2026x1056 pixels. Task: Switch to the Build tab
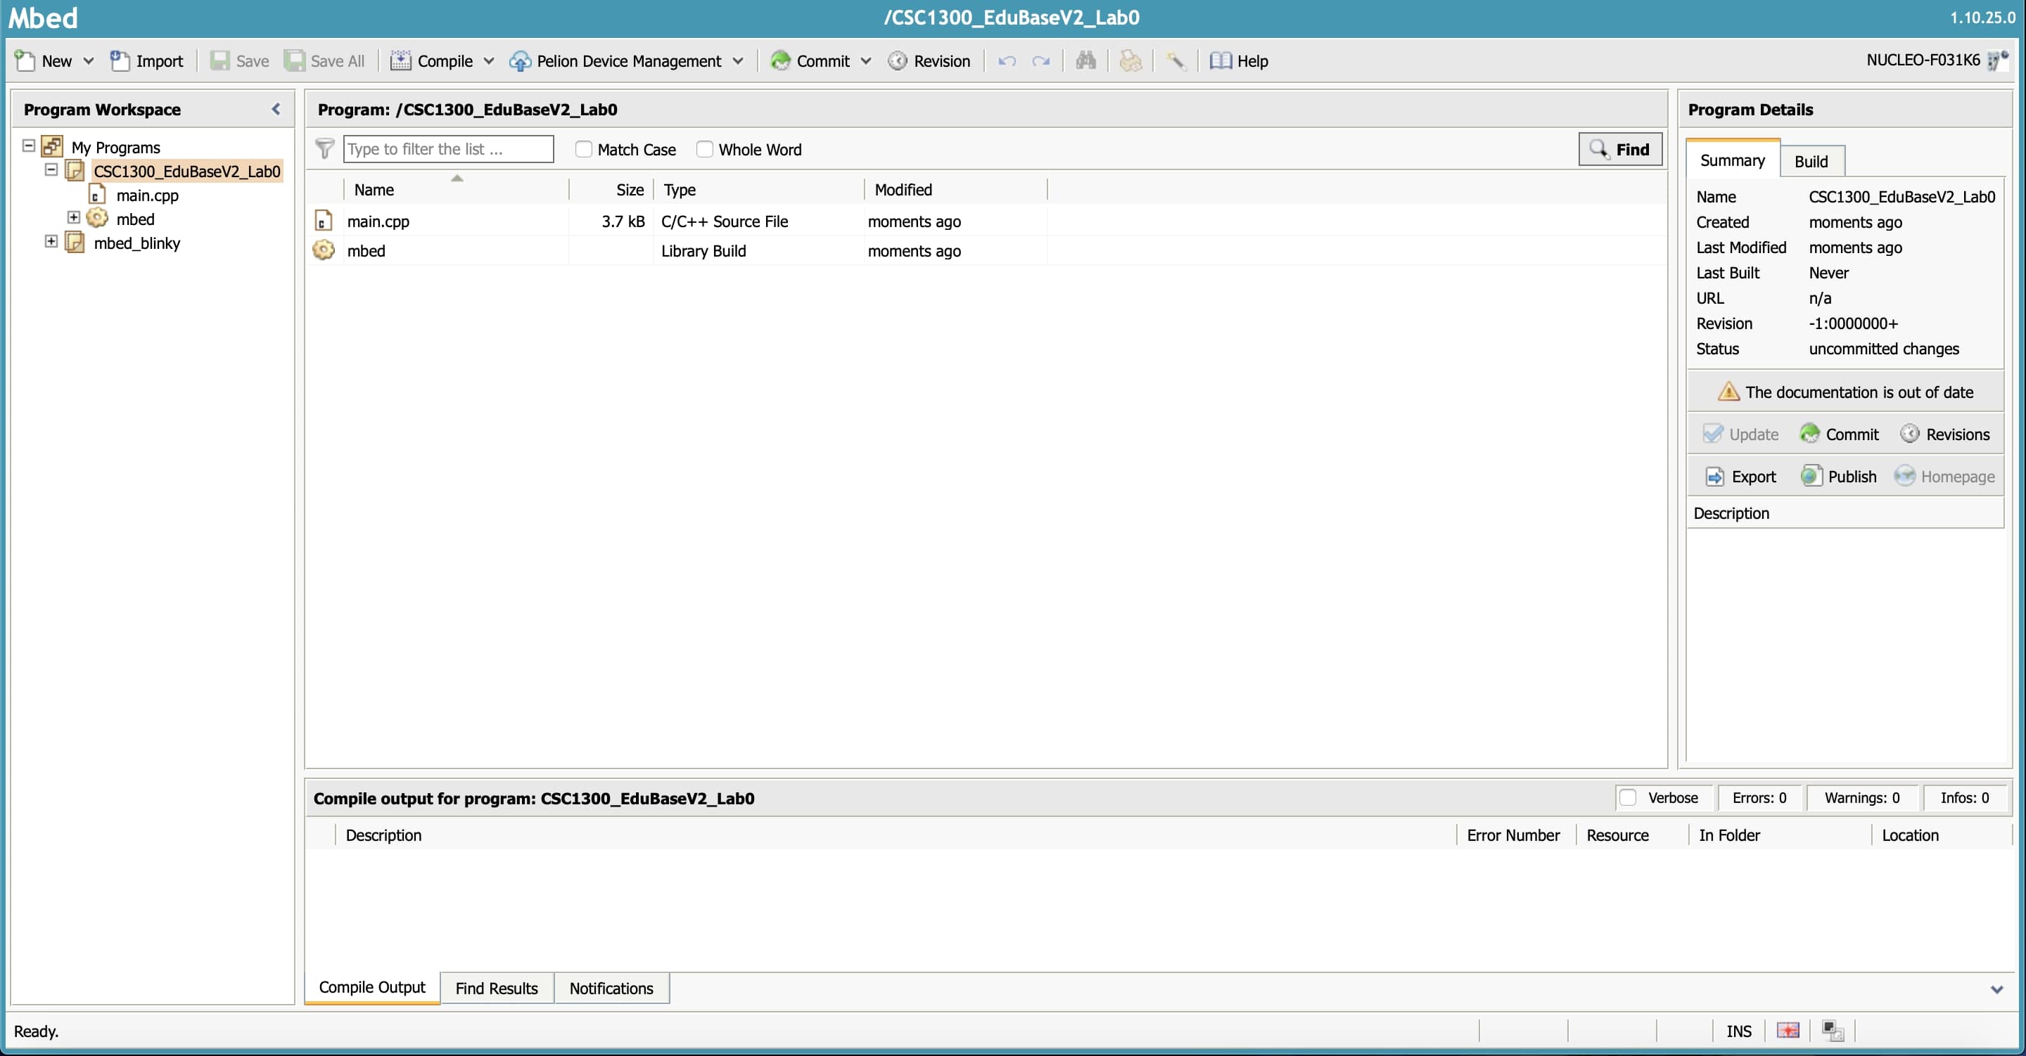click(x=1811, y=161)
